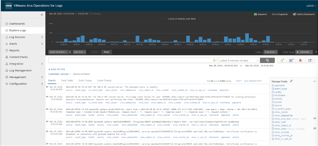Open the export/share query icon menu
The width and height of the screenshot is (318, 146).
pos(310,60)
